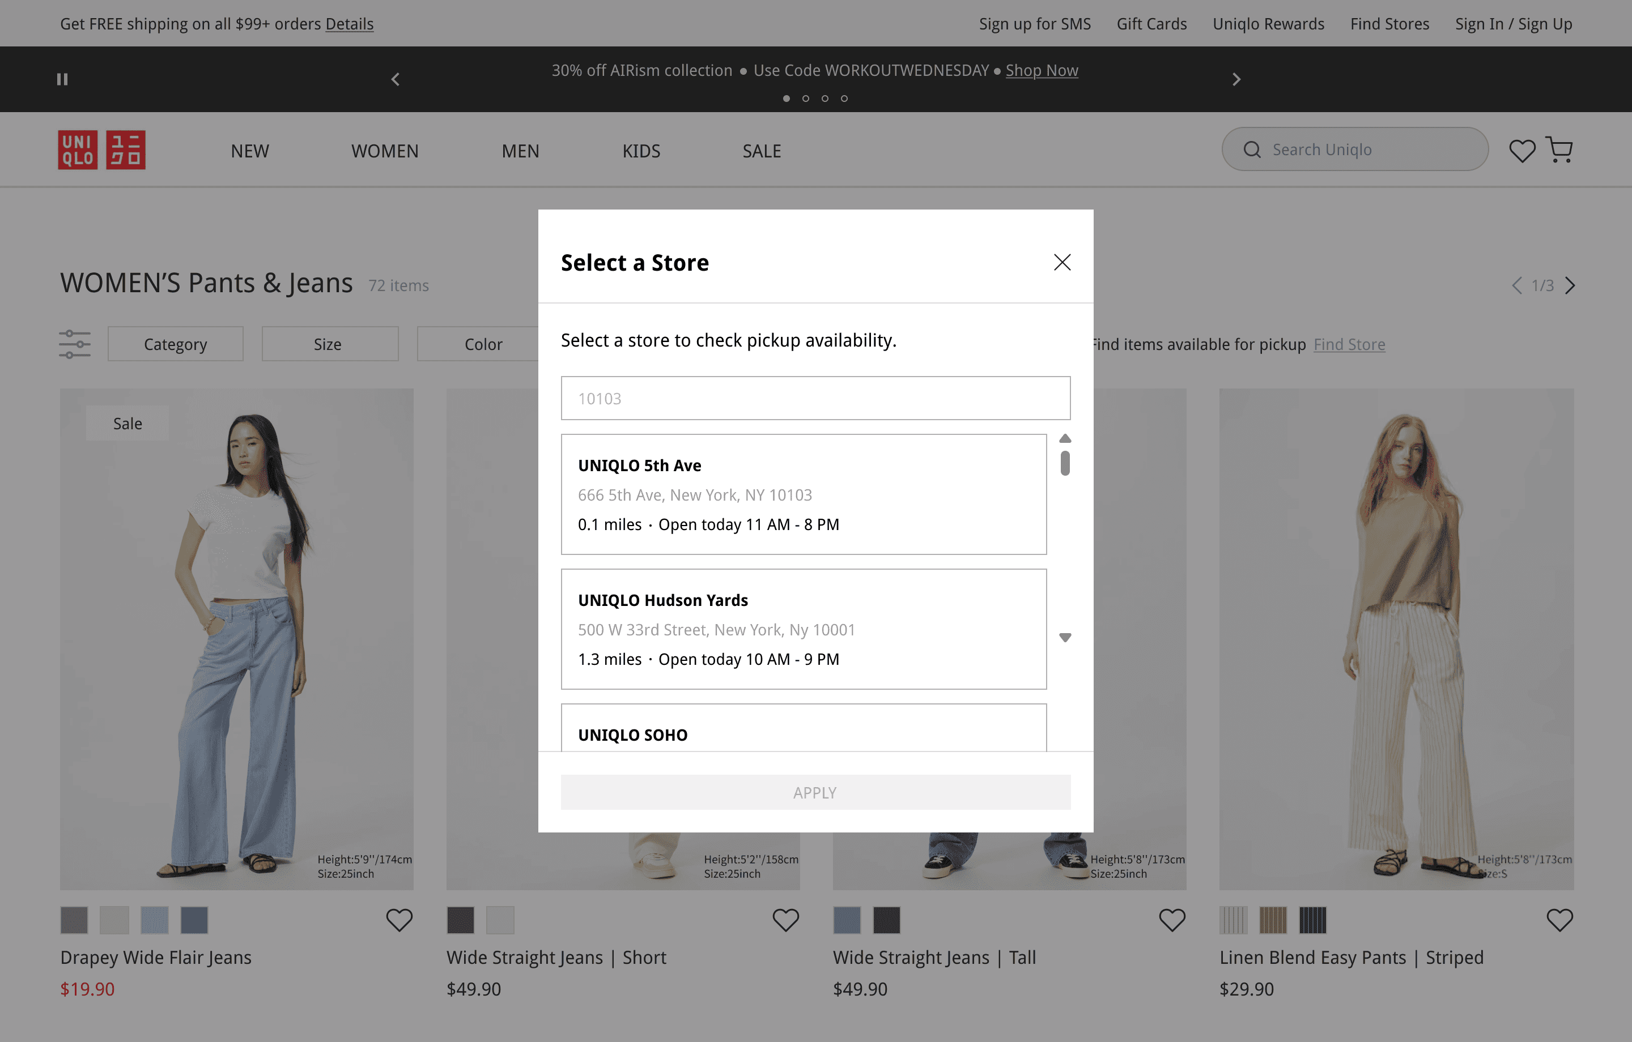Click the zip code input field
The image size is (1632, 1042).
pos(815,398)
